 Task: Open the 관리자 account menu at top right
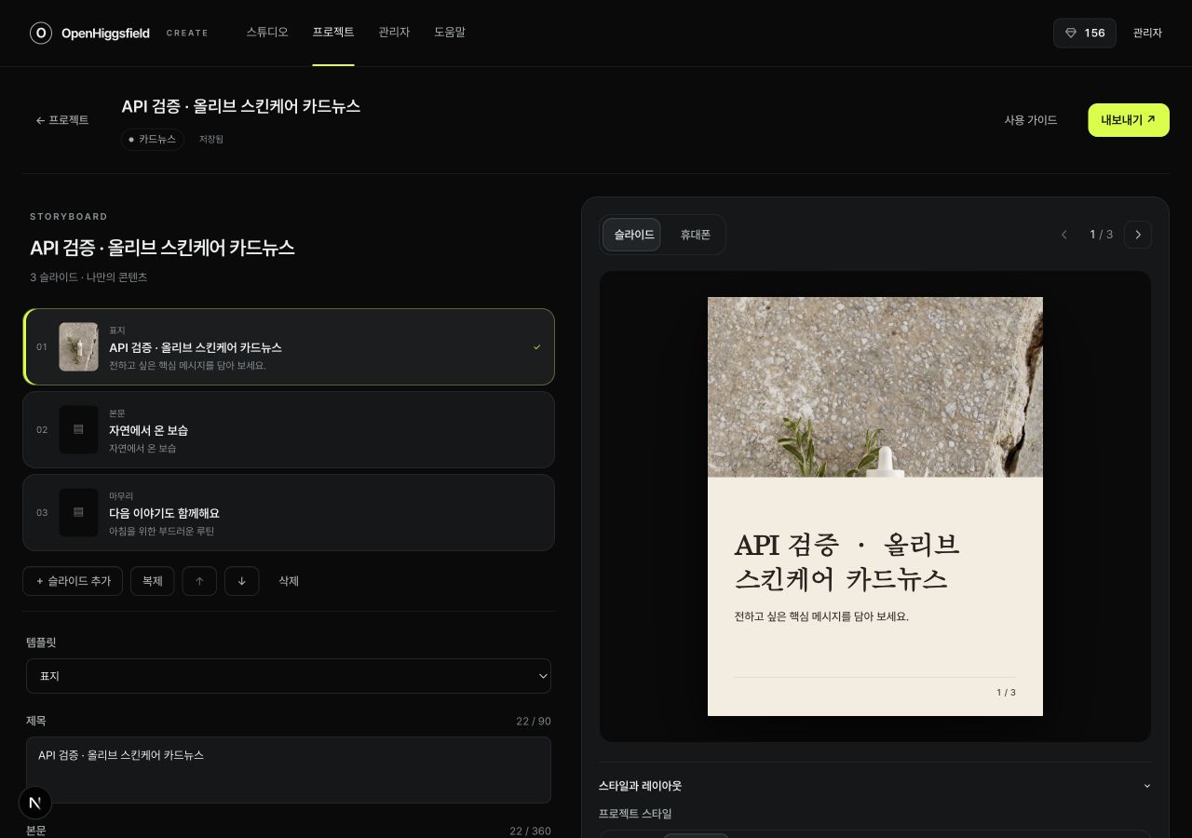1147,33
